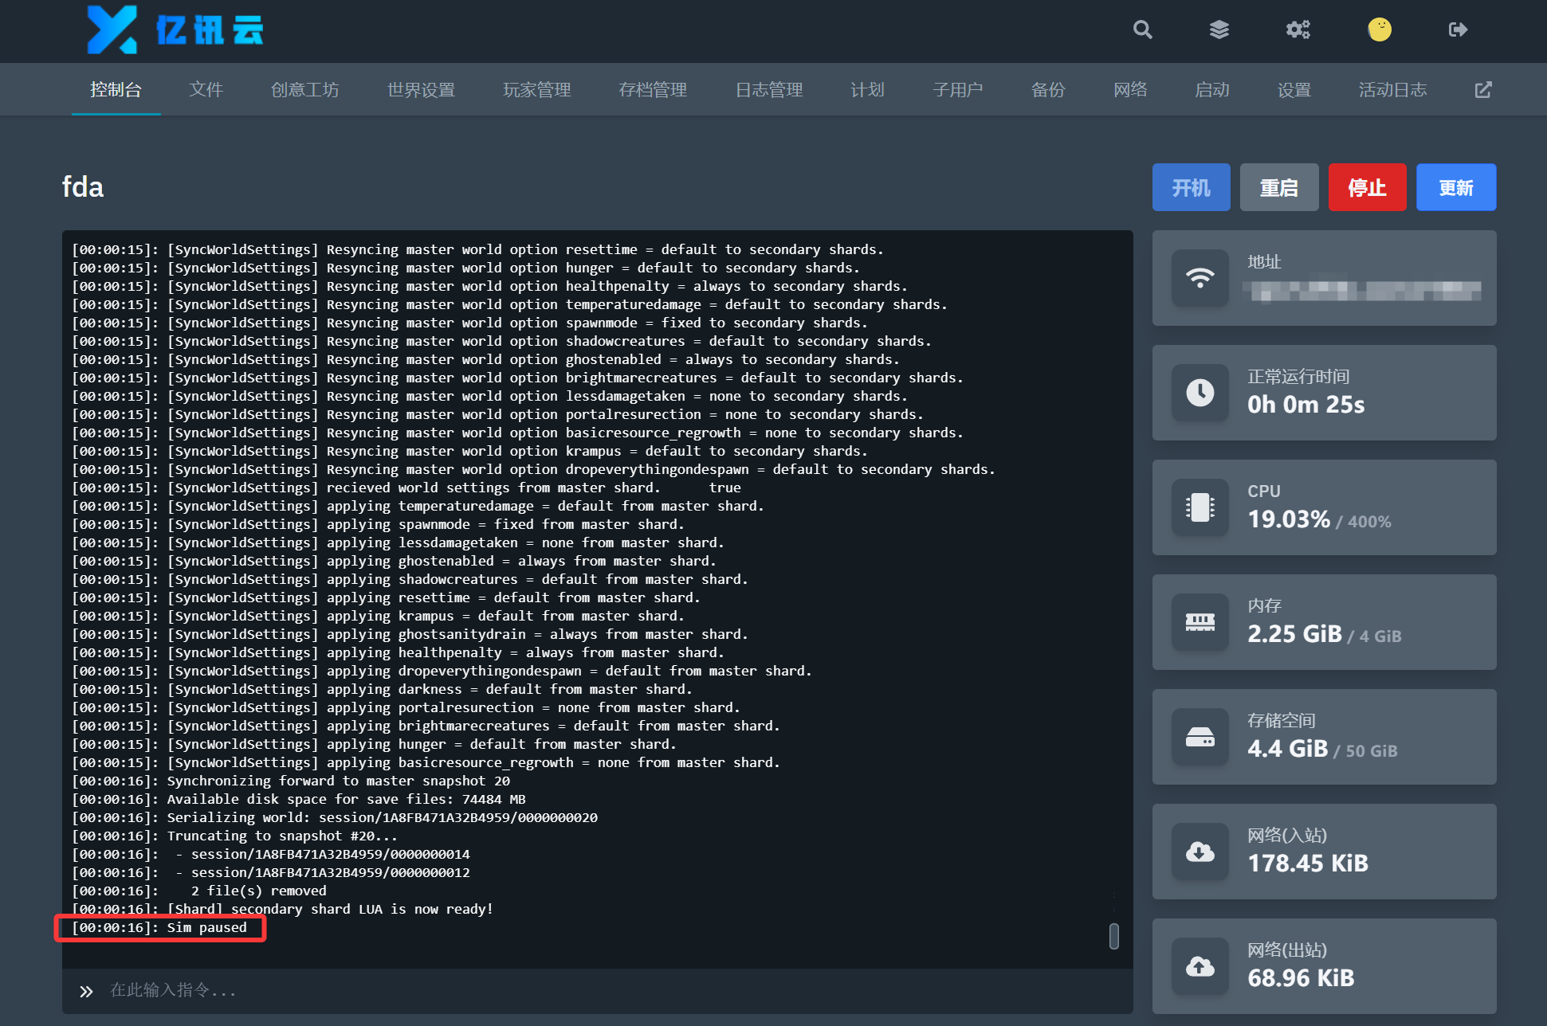This screenshot has height=1026, width=1547.
Task: Click log line 'Synchronizing forward to master snapshot 20'
Action: [x=291, y=781]
